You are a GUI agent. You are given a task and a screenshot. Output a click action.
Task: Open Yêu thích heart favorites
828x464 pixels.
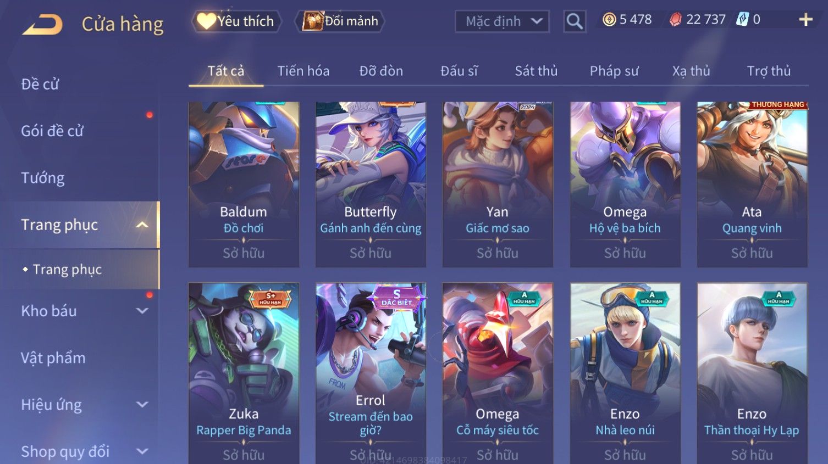236,21
